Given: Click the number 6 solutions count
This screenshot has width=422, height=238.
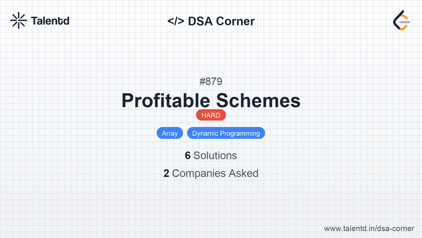Looking at the screenshot, I should click(188, 156).
